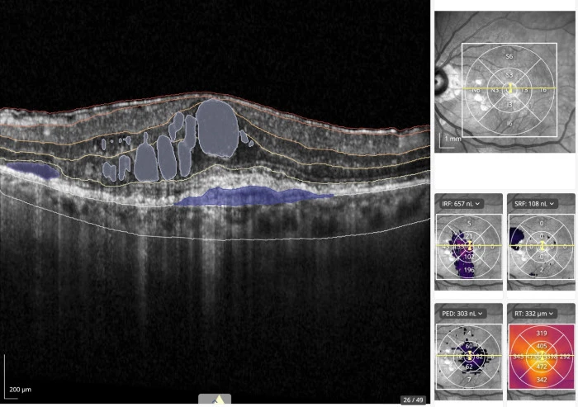The width and height of the screenshot is (578, 407).
Task: Click the RT map value 405
Action: point(542,346)
